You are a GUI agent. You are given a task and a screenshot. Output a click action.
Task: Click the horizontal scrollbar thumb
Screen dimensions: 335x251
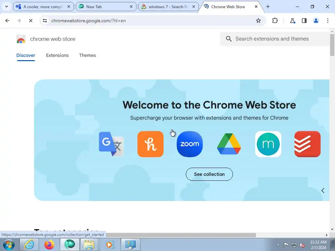click(x=181, y=235)
